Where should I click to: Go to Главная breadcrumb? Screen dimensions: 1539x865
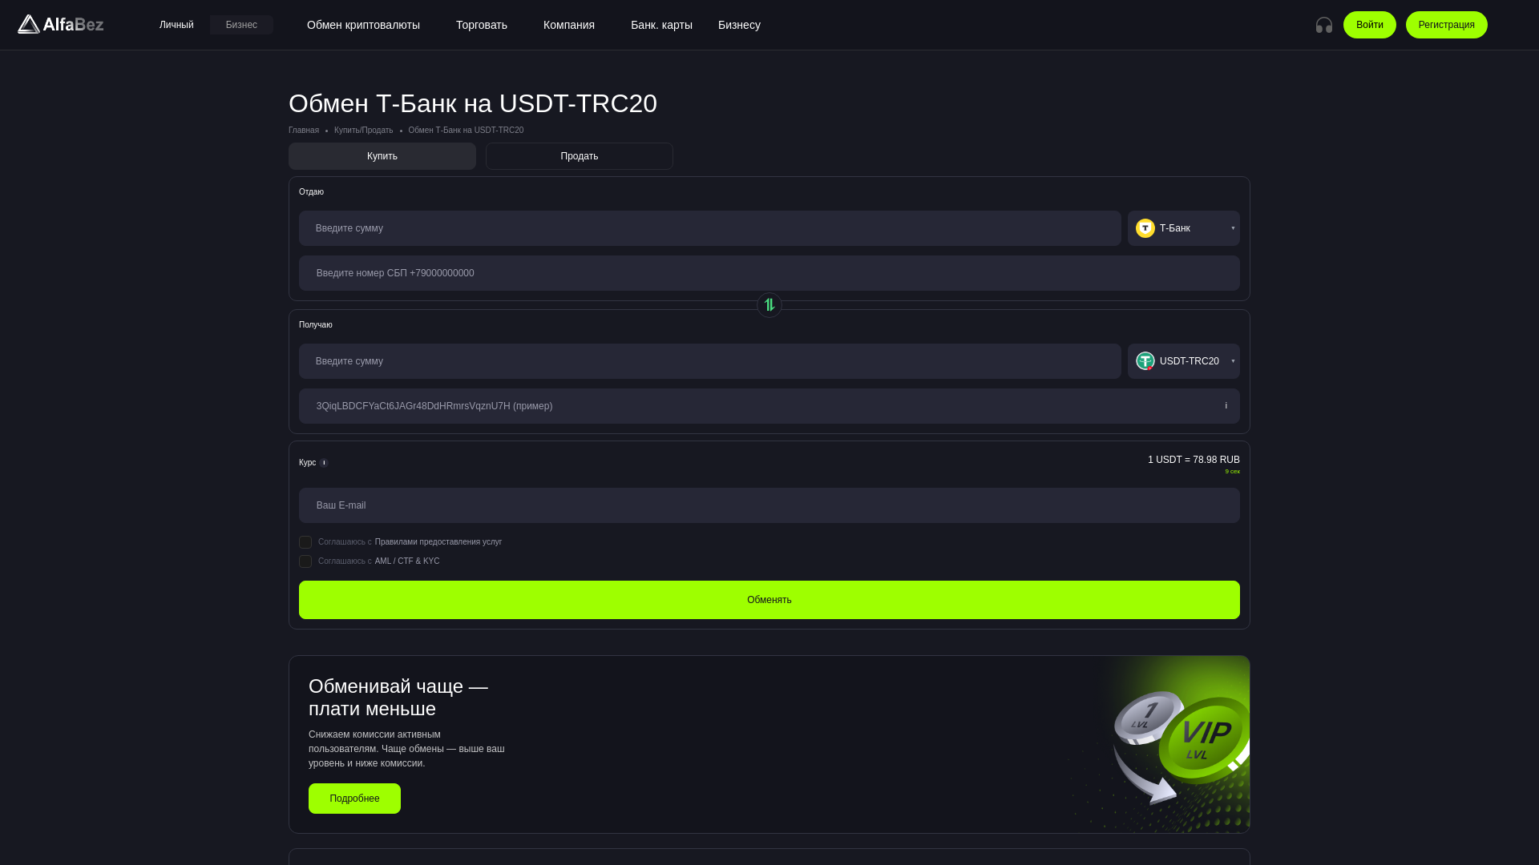304,131
